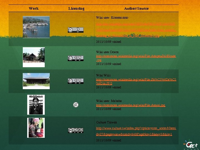Click the CC BY-NC-ND badge in Culture Taiwan row

tap(76, 130)
